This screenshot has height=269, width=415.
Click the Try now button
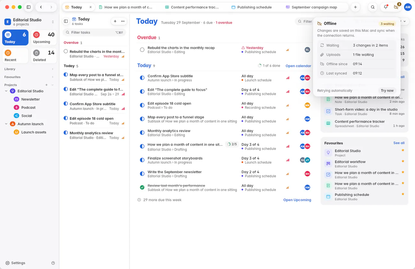point(387,91)
